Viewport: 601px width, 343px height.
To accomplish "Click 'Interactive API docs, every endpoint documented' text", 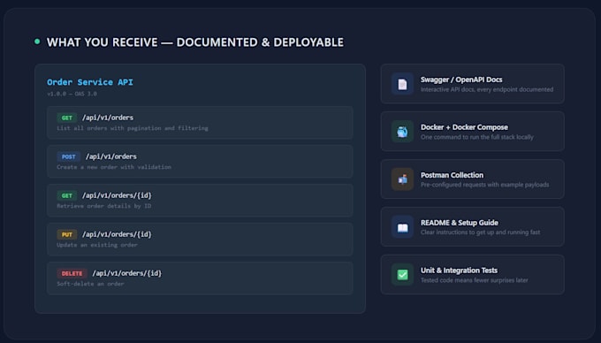I will [487, 89].
